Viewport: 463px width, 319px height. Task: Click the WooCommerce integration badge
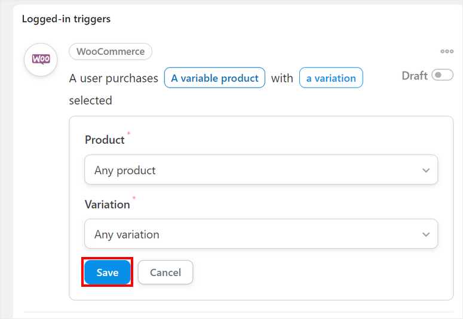111,52
